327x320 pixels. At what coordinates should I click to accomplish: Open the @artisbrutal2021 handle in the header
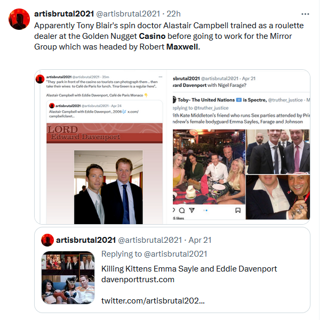click(128, 14)
